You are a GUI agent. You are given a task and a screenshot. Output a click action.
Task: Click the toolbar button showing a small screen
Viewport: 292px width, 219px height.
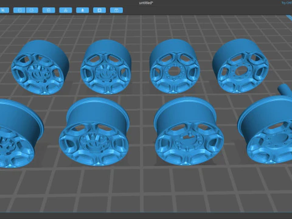[116, 10]
